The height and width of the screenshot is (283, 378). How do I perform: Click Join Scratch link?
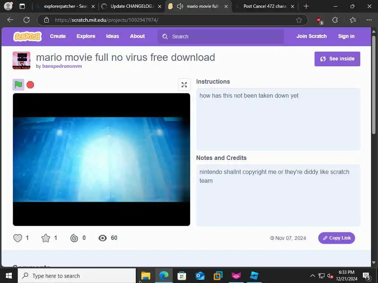click(312, 36)
